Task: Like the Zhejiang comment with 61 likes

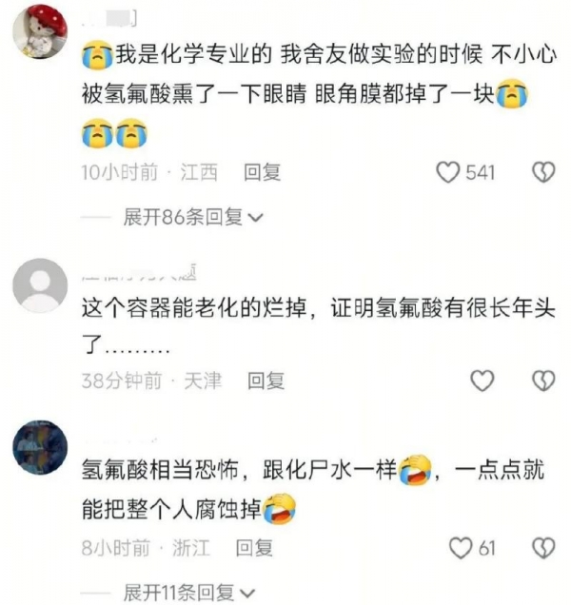Action: [x=461, y=548]
